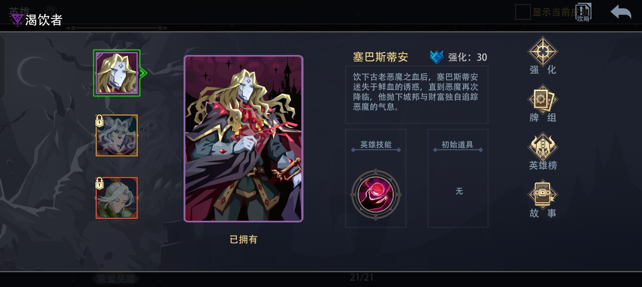Select the locked grey-haired hero portrait

pyautogui.click(x=117, y=136)
